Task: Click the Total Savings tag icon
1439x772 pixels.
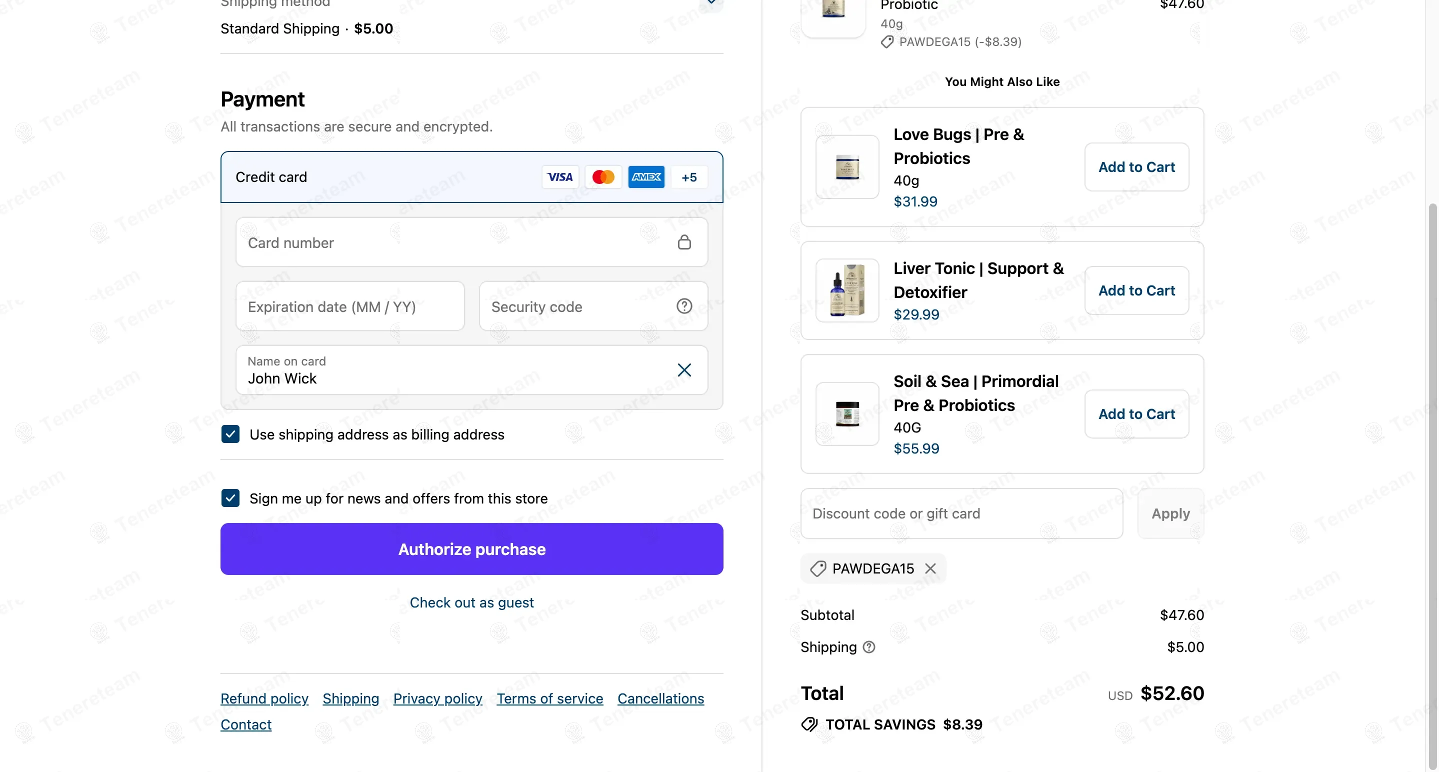Action: tap(809, 724)
